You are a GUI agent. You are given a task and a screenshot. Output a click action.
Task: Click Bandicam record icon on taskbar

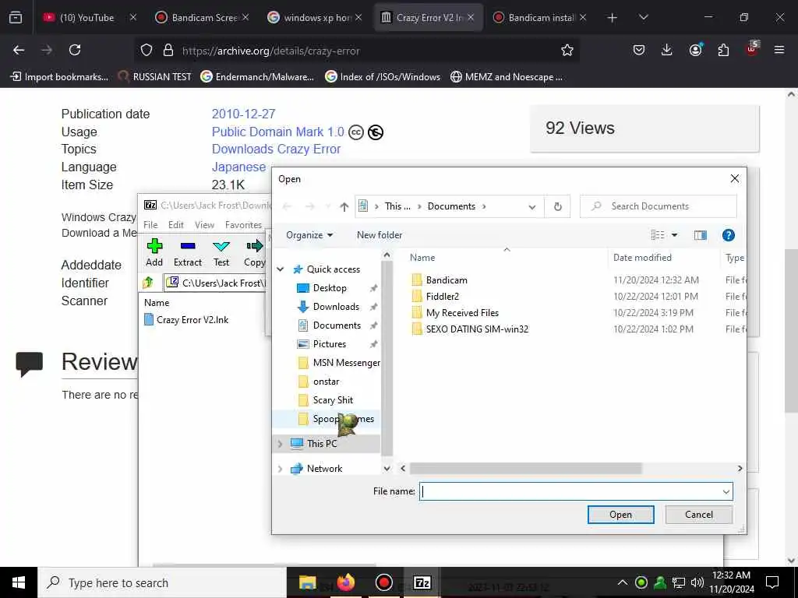(383, 582)
